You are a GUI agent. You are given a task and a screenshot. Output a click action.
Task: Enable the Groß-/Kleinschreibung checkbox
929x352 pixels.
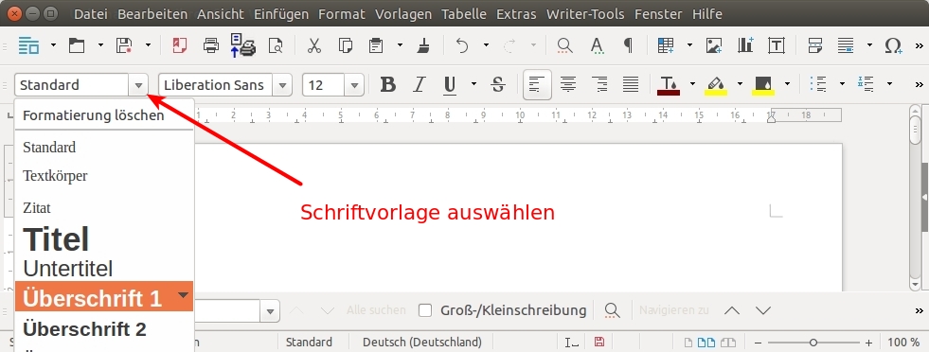425,310
